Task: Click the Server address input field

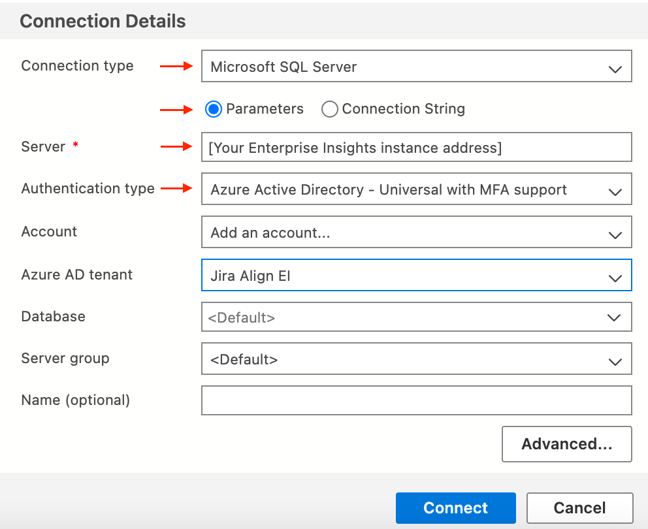Action: click(416, 148)
